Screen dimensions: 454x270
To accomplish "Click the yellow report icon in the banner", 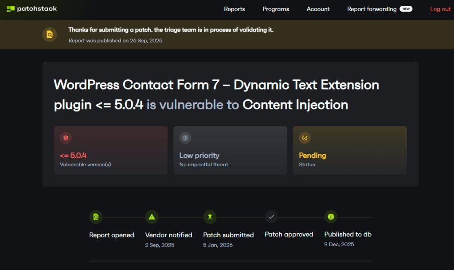I will (x=50, y=35).
